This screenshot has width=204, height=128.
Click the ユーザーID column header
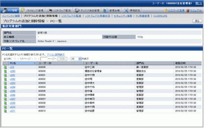pyautogui.click(x=60, y=63)
